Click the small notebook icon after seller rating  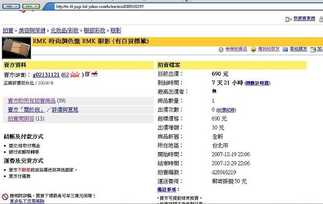pos(88,74)
